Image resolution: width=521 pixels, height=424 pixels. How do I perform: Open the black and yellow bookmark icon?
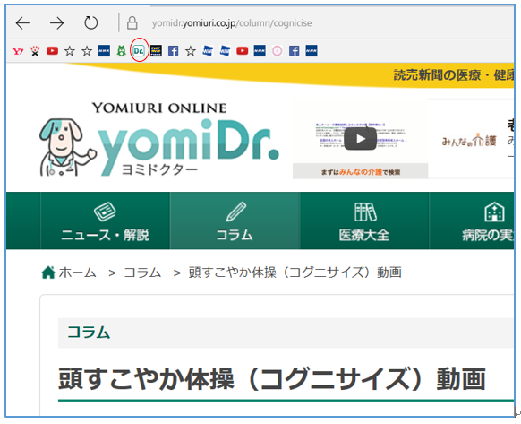[156, 51]
